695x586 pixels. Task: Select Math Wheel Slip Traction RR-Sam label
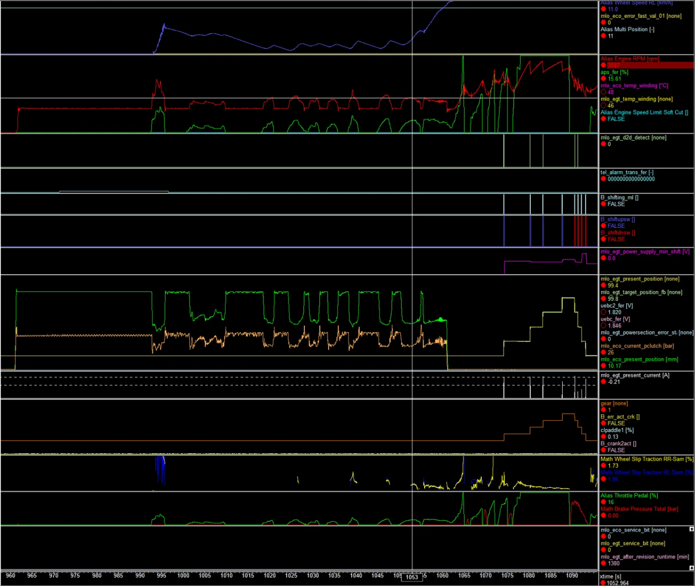click(x=647, y=459)
